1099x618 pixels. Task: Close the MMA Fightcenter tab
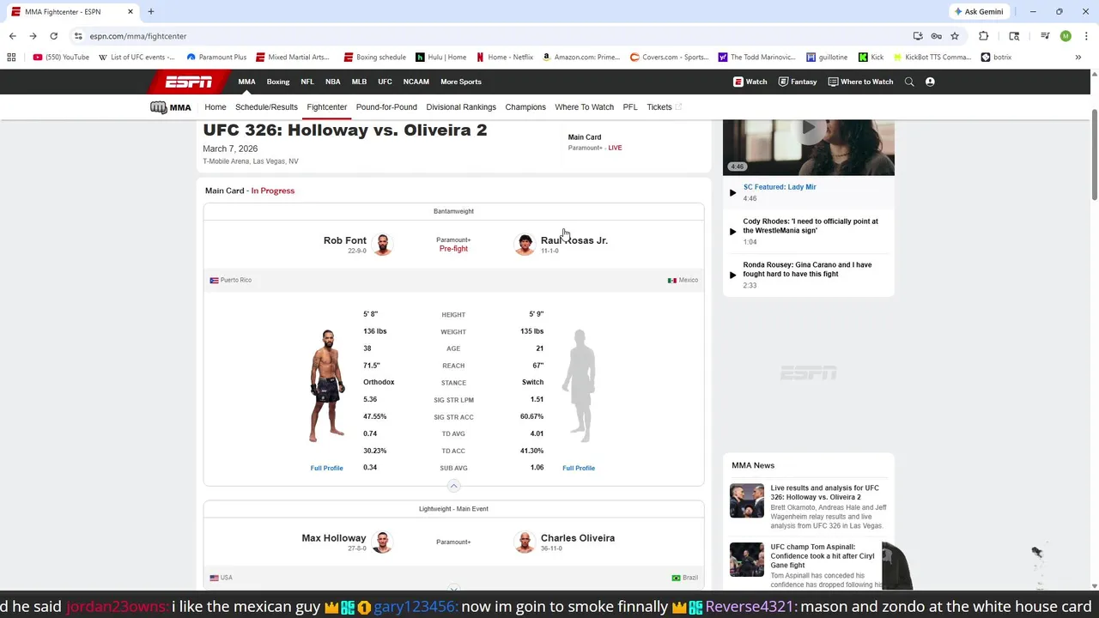(131, 12)
